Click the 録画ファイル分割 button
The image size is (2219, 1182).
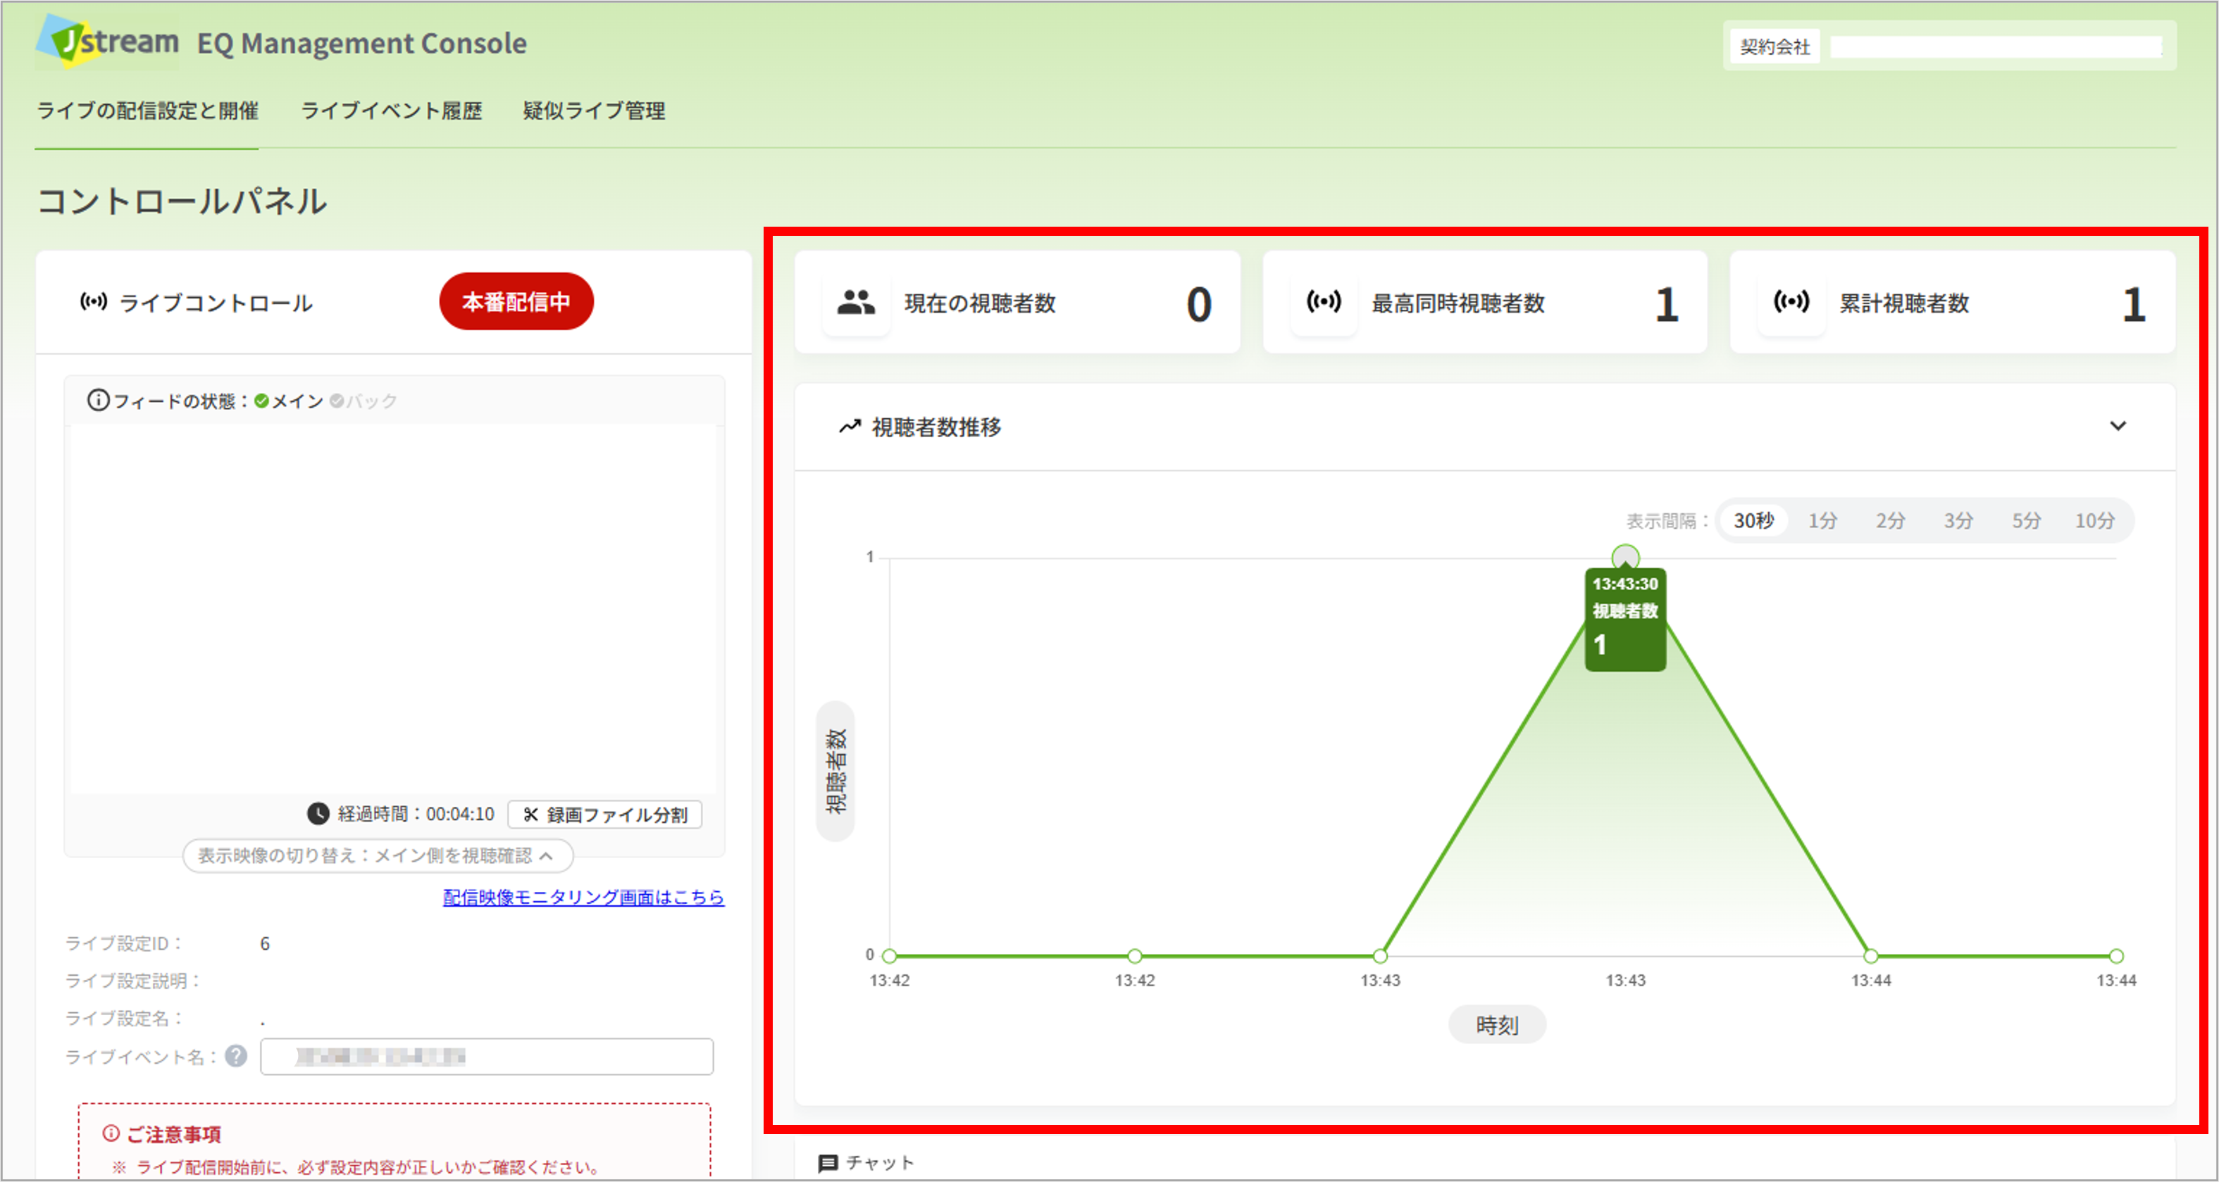[604, 815]
